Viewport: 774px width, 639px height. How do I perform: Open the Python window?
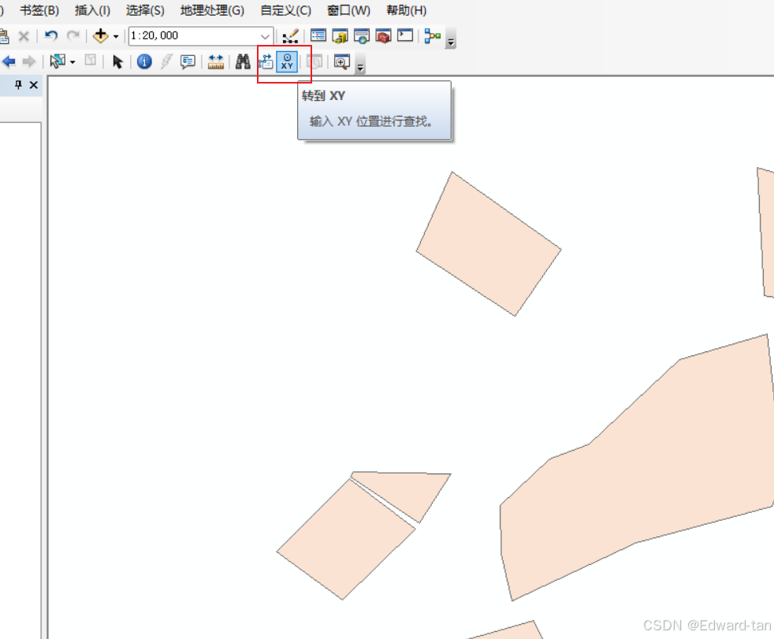point(404,35)
